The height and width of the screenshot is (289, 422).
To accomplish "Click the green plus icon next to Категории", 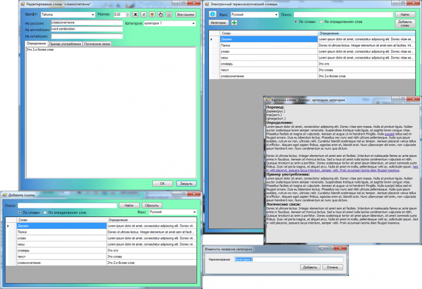I will click(234, 23).
